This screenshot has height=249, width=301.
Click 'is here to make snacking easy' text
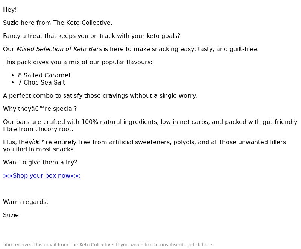(181, 49)
